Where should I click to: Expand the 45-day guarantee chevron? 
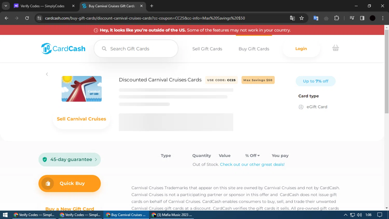(96, 160)
